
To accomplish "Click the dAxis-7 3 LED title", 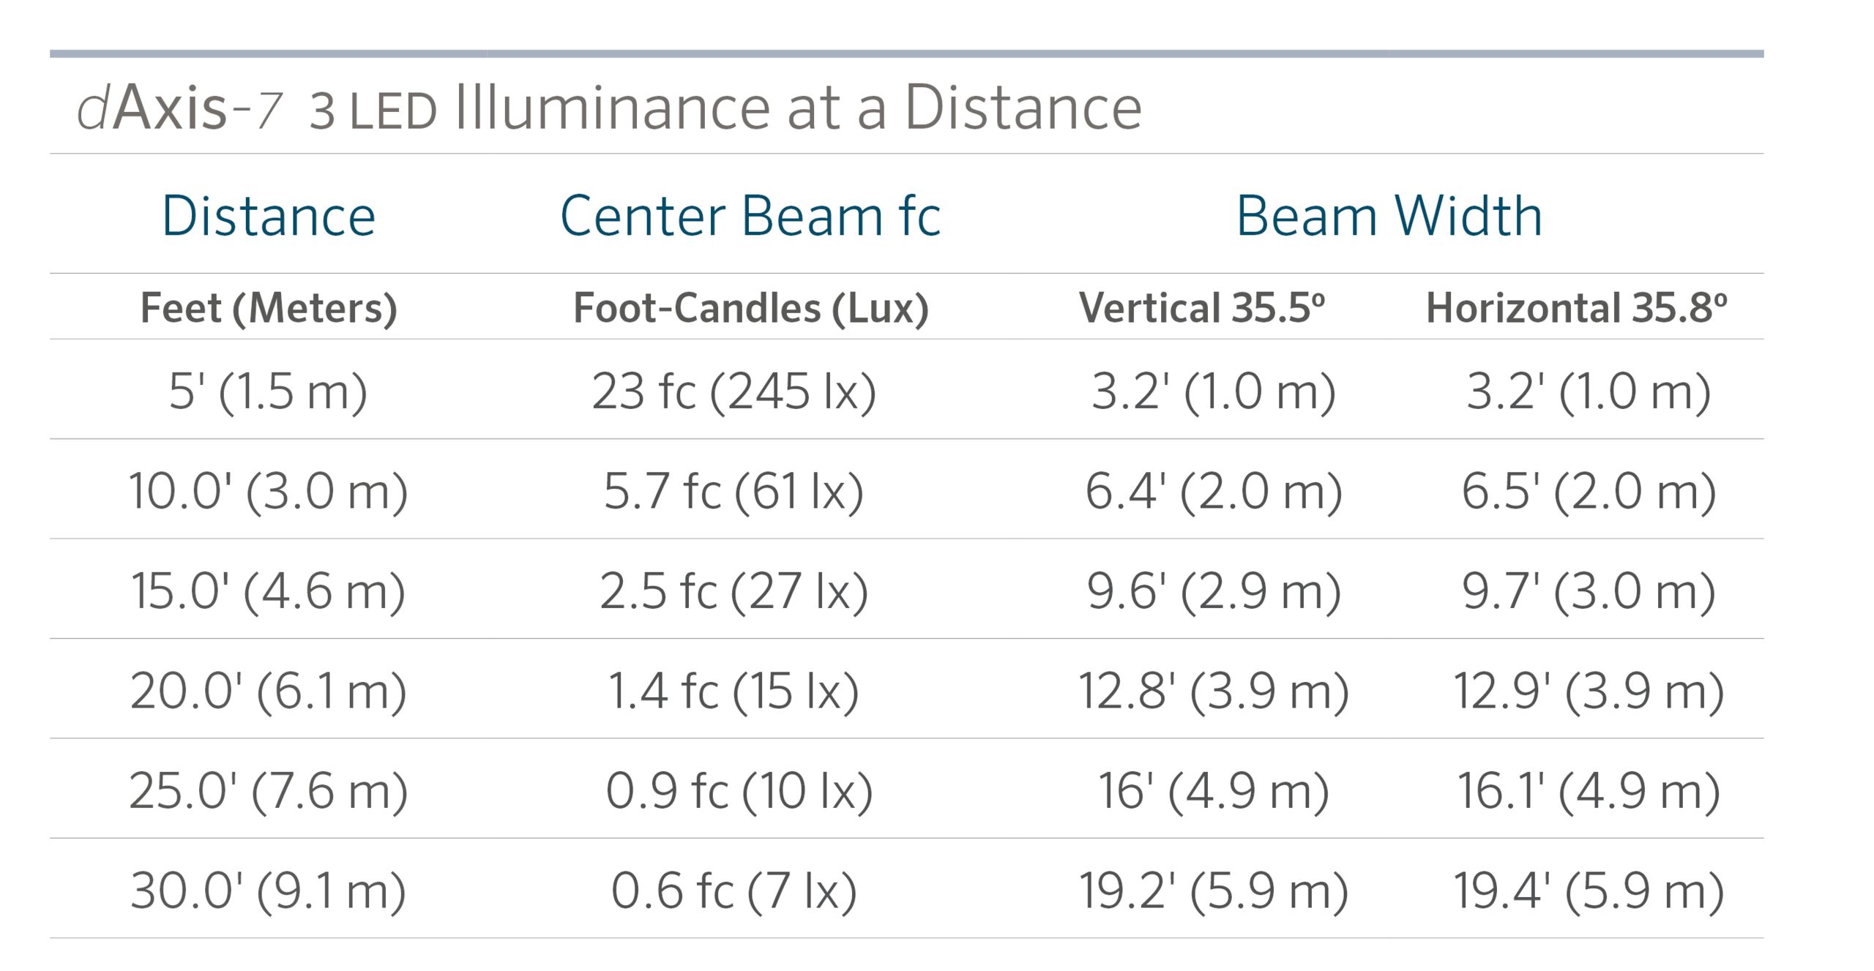I will 609,108.
